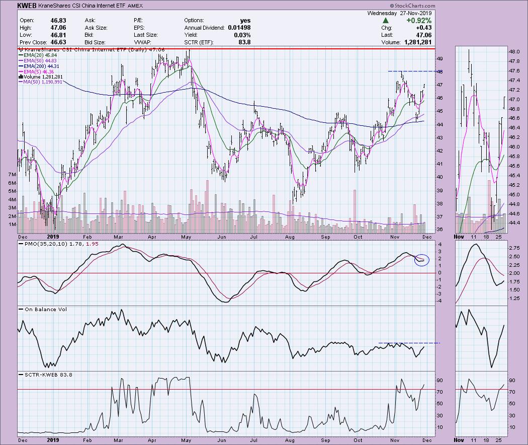
Task: Click the 36 price axis label
Action: (440, 230)
